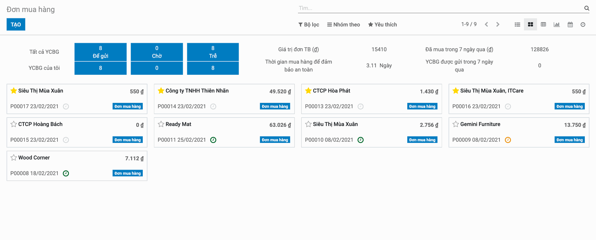Click the 0 Chờ tile
The width and height of the screenshot is (596, 240).
[x=157, y=52]
